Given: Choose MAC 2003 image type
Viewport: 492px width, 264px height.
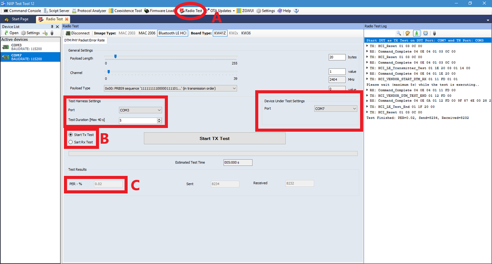Looking at the screenshot, I should pos(127,33).
